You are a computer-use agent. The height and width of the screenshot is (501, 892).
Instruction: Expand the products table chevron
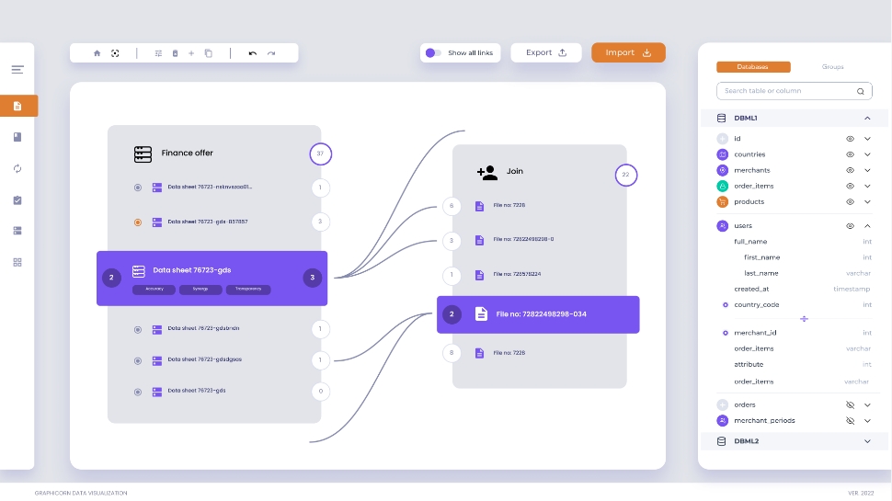pos(867,202)
